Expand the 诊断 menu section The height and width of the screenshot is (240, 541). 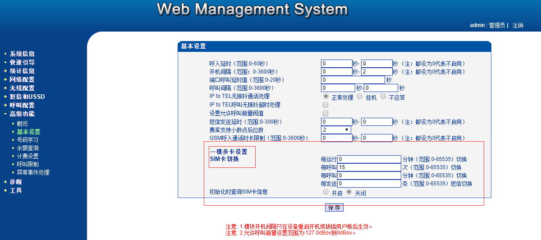click(x=16, y=182)
